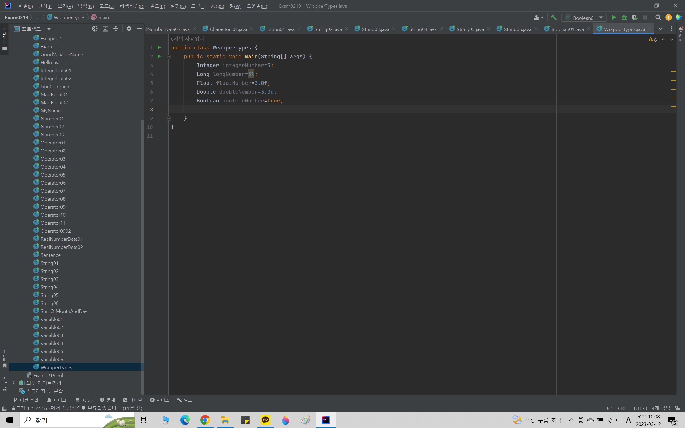The height and width of the screenshot is (428, 685).
Task: Open Chrome from taskbar
Action: (205, 420)
